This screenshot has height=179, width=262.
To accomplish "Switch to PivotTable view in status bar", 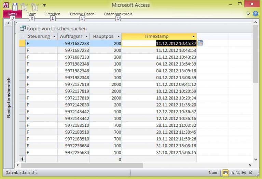I will [232, 173].
